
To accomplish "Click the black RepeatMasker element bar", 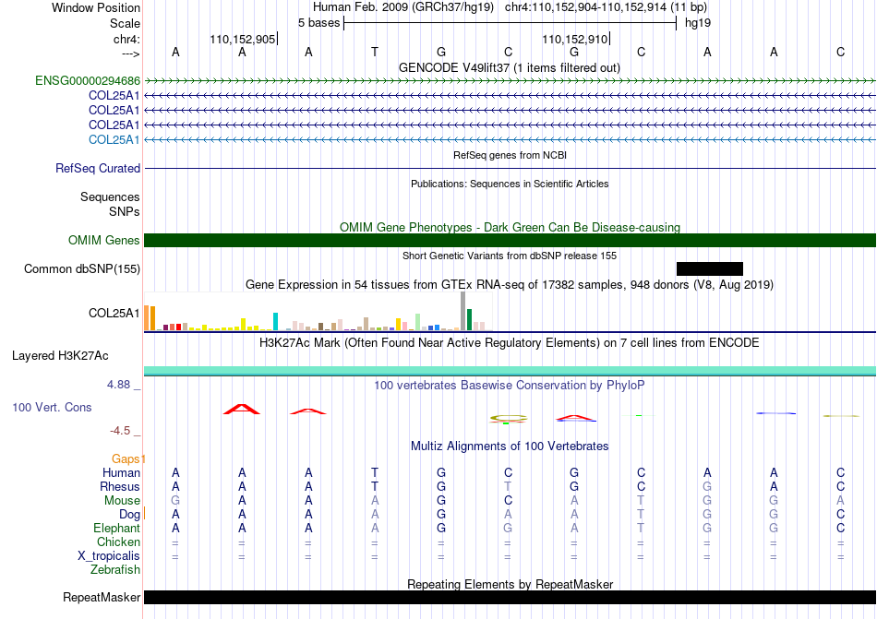I will [x=511, y=597].
